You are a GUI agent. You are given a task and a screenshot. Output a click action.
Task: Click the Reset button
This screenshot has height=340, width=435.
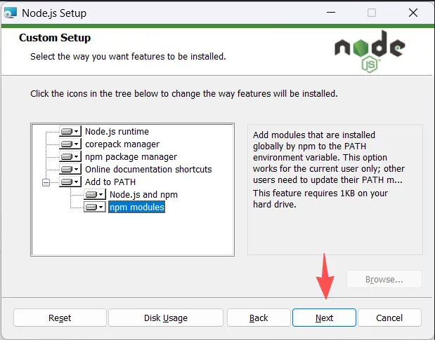click(60, 318)
